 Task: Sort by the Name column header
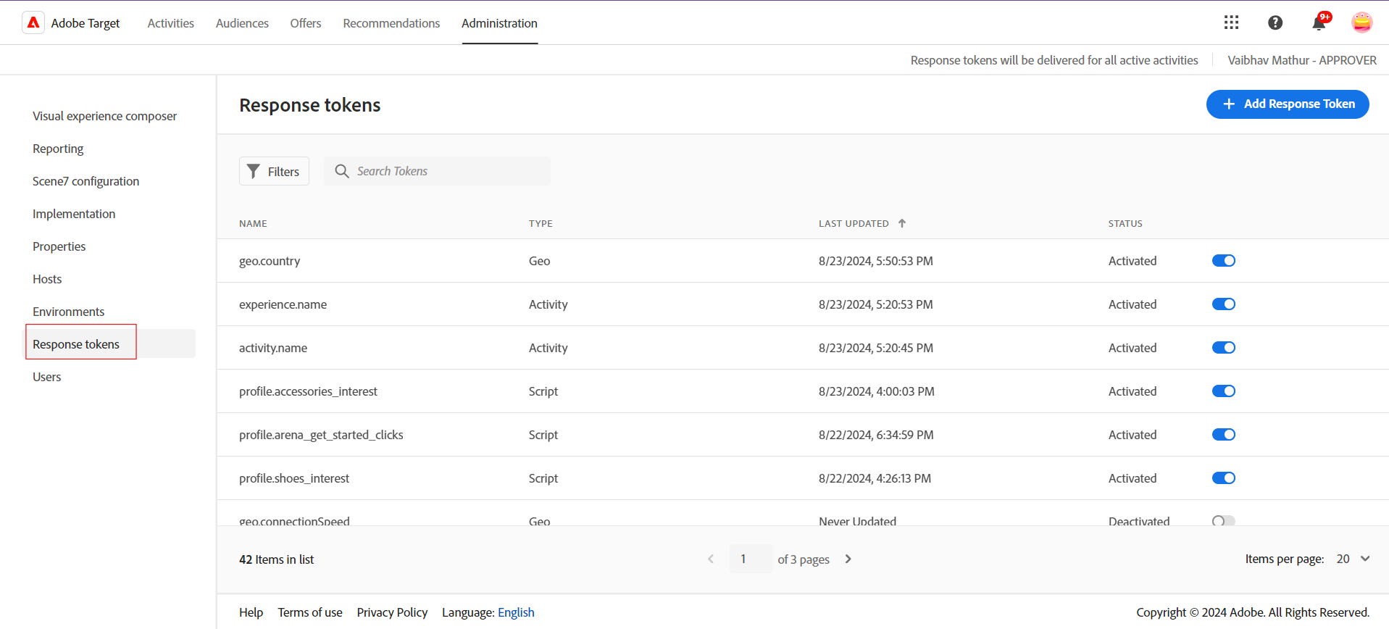tap(253, 223)
